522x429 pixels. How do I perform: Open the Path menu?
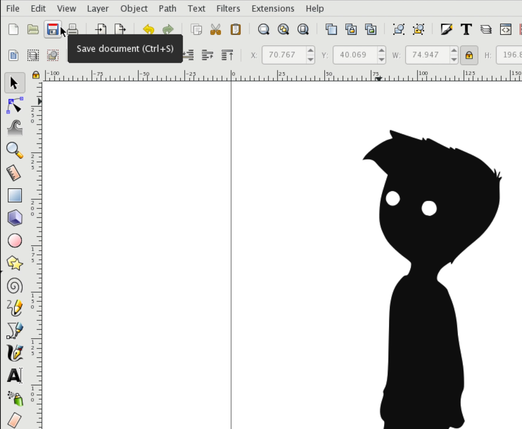167,8
